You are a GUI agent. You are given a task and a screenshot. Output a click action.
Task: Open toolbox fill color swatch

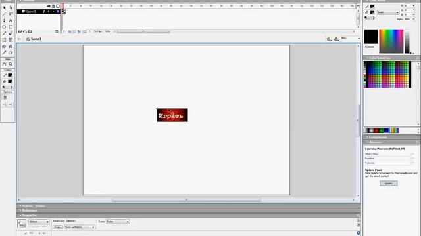(x=11, y=81)
